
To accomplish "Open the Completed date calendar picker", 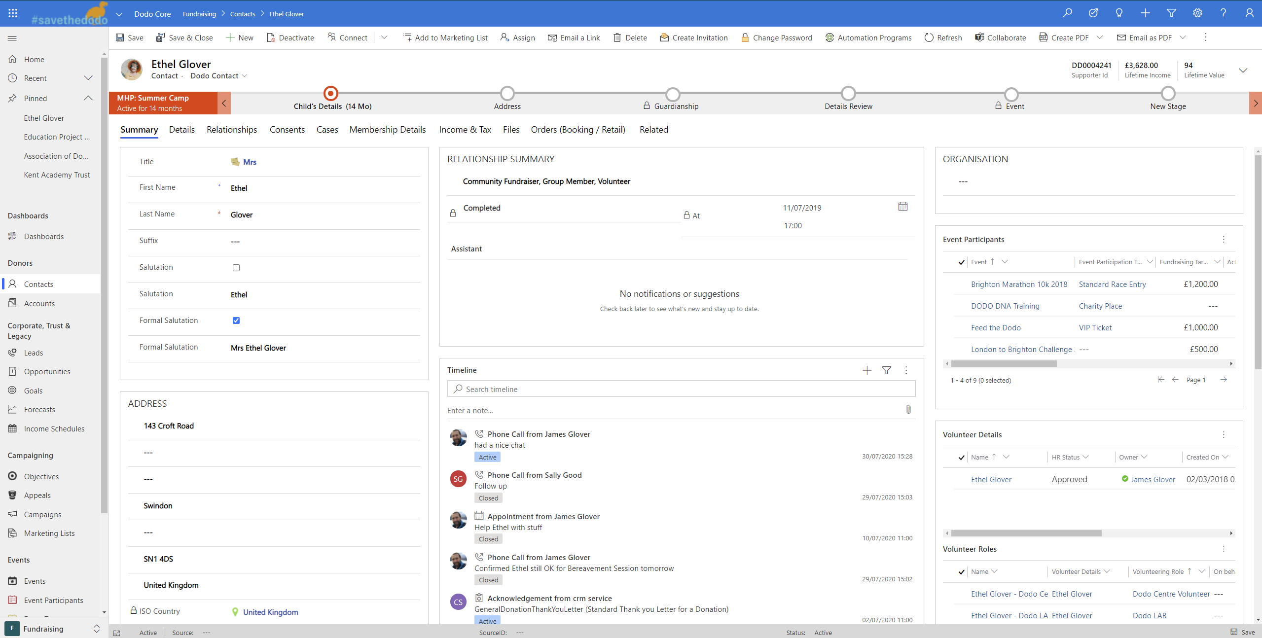I will tap(902, 207).
